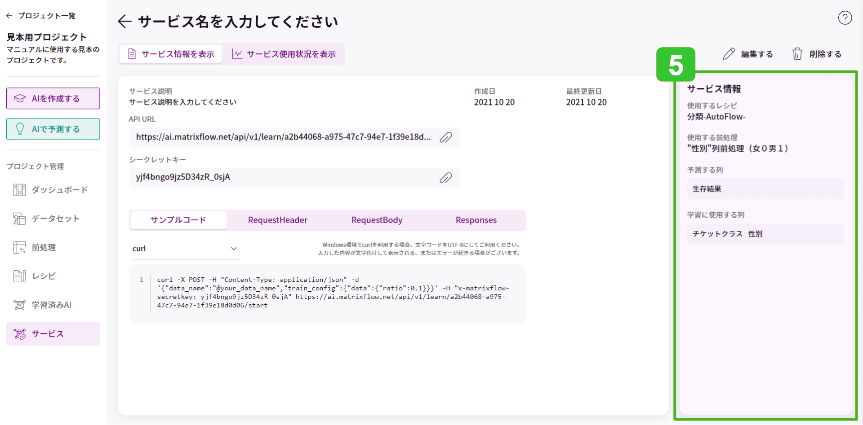This screenshot has height=425, width=863.
Task: Return to プロジェクト一覧
Action: (41, 16)
